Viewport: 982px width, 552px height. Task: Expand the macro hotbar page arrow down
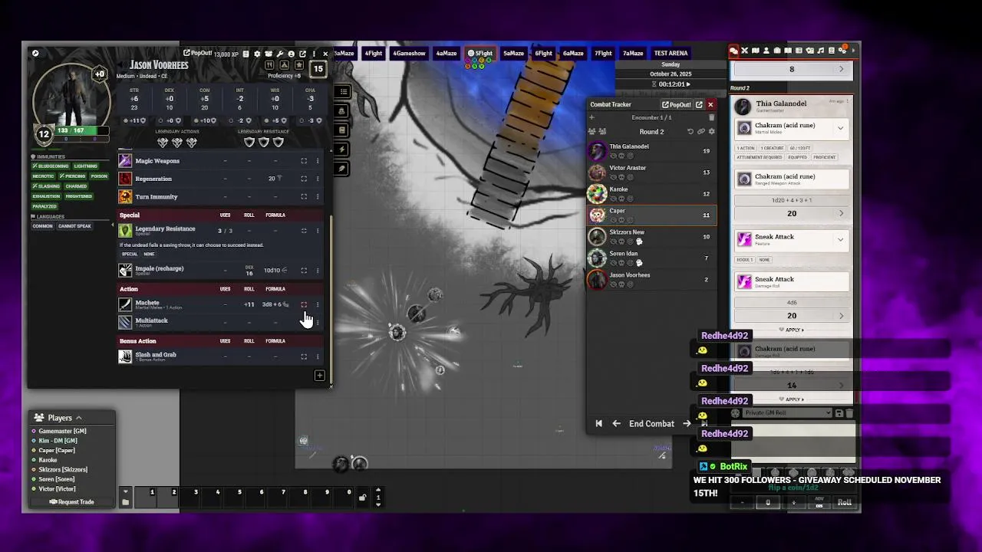click(x=378, y=504)
